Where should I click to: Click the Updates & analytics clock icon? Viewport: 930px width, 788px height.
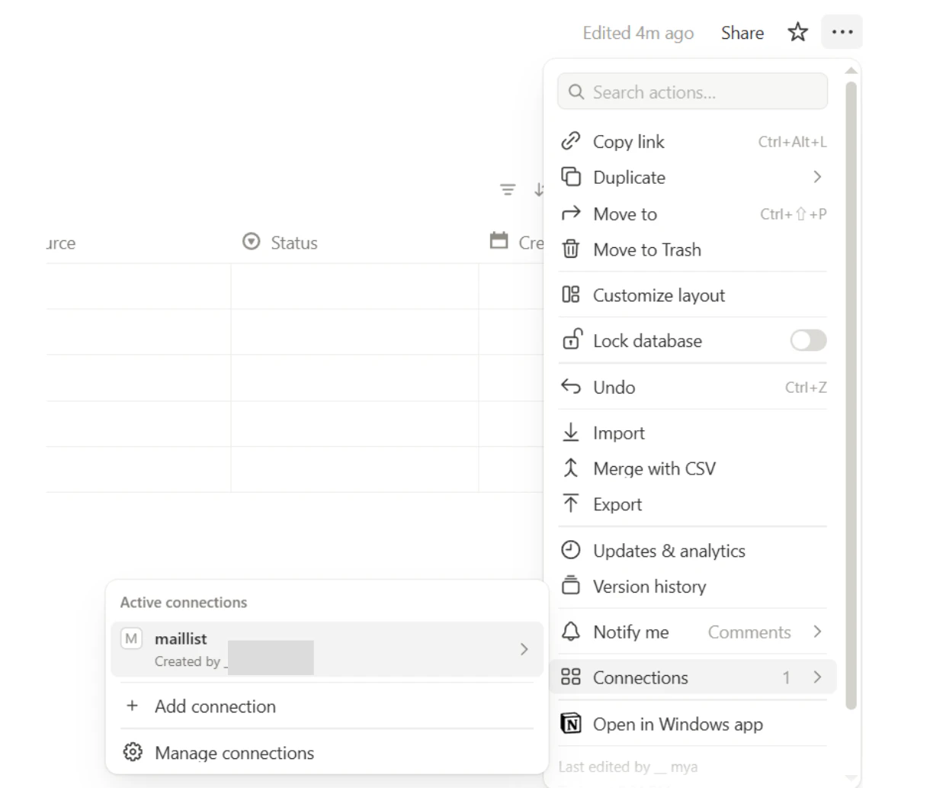pos(571,550)
